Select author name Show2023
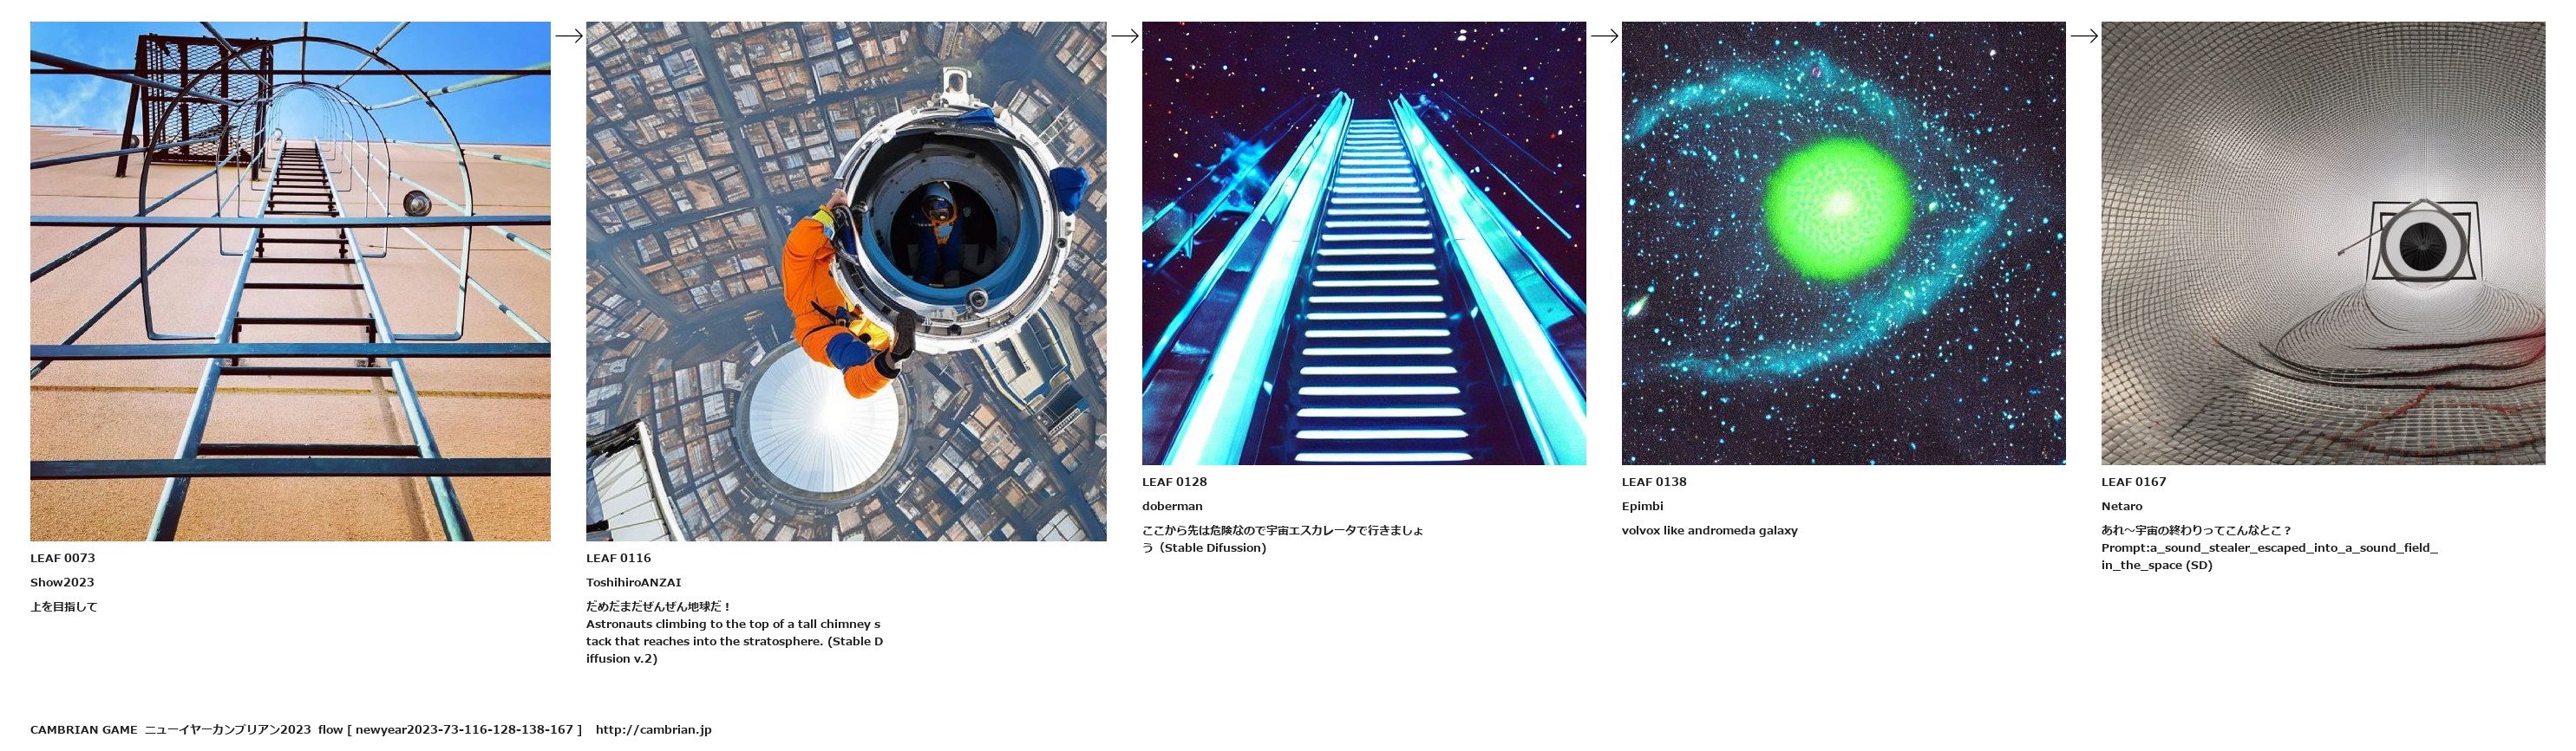The image size is (2576, 751). click(62, 582)
